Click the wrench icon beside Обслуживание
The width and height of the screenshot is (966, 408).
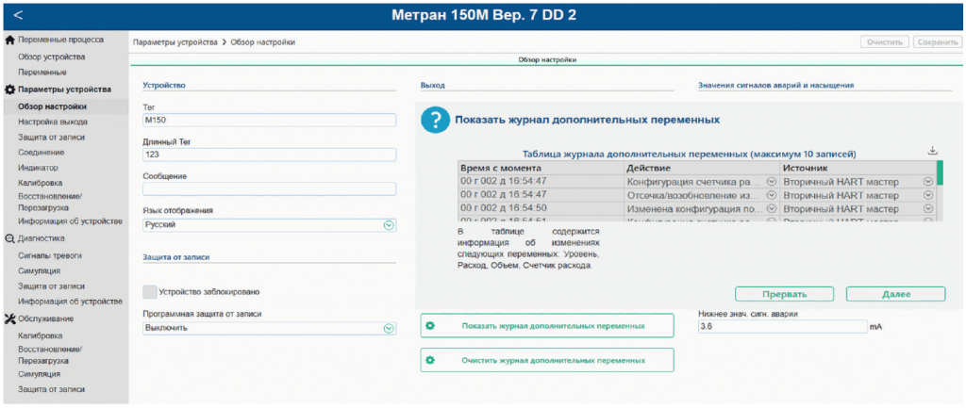coord(9,318)
